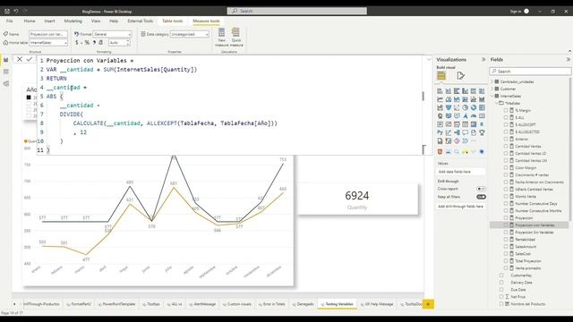Check the Color Margin measure checkbox
The width and height of the screenshot is (573, 322).
pos(506,167)
